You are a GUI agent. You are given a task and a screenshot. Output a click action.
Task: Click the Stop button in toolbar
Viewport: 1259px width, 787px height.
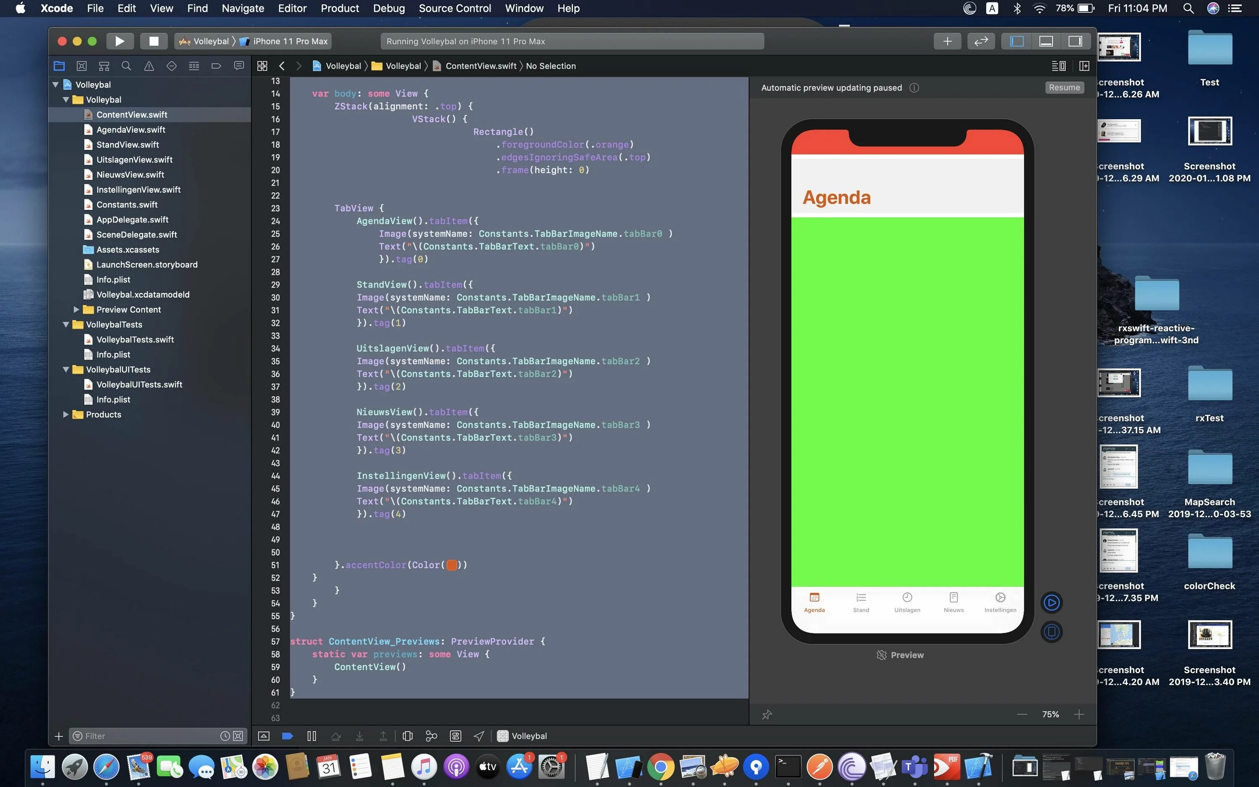point(152,41)
